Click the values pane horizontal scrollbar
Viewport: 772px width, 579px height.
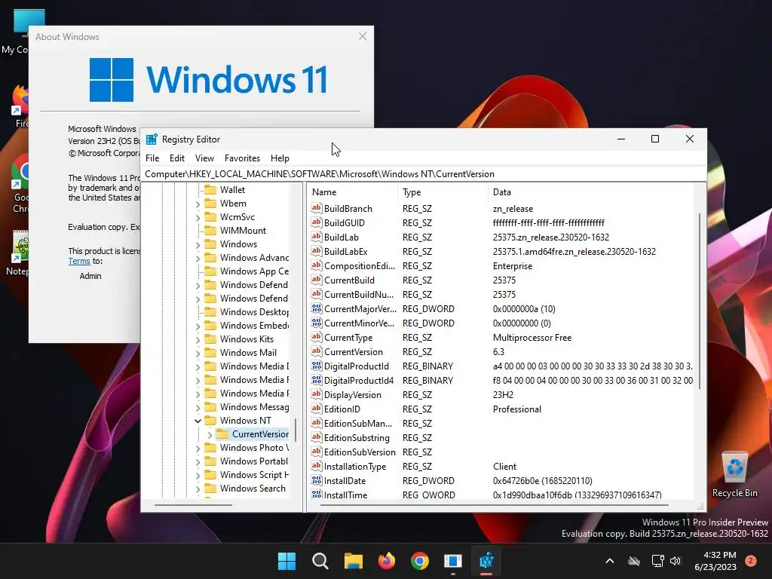(x=494, y=505)
